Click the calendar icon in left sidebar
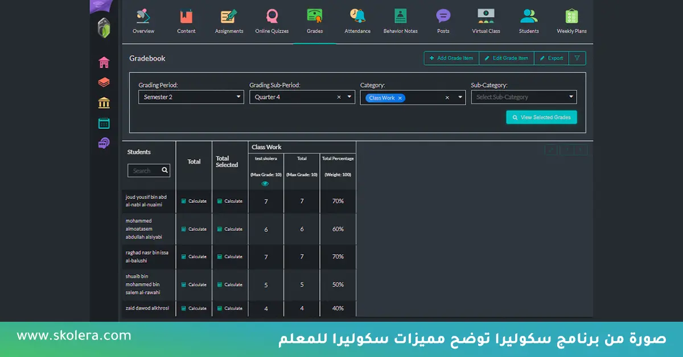 pos(104,123)
